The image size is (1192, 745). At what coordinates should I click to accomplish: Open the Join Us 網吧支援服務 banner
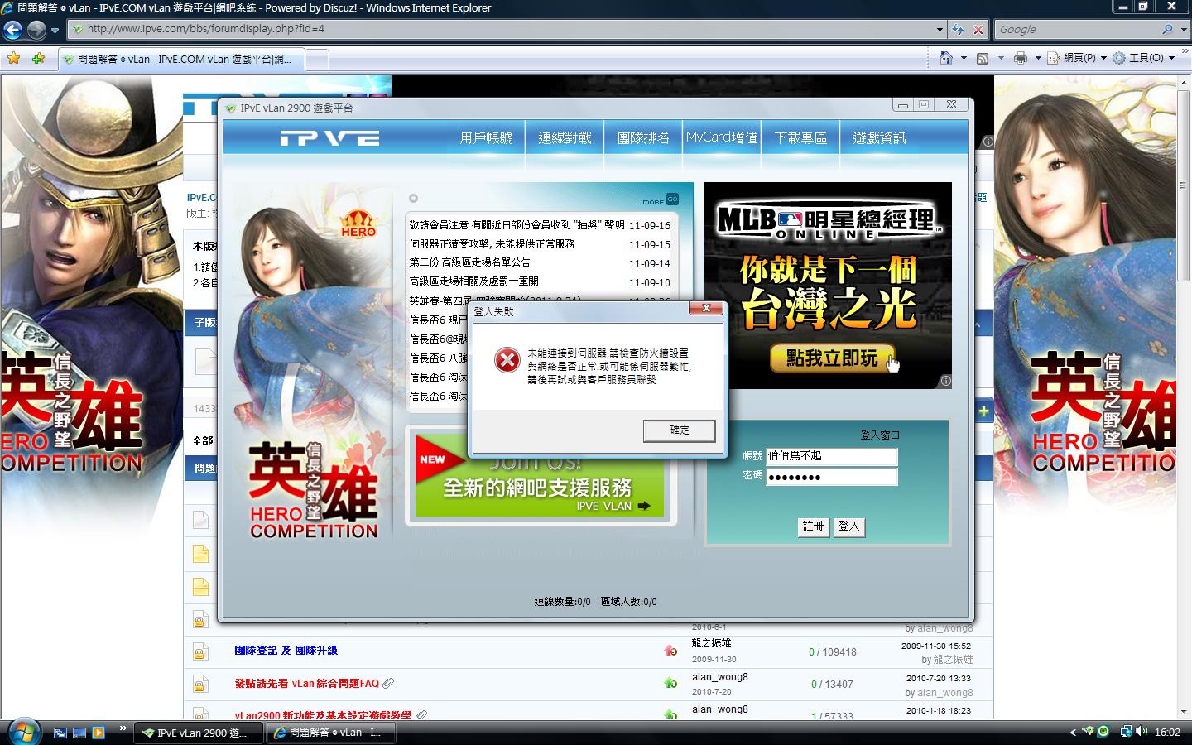click(540, 476)
